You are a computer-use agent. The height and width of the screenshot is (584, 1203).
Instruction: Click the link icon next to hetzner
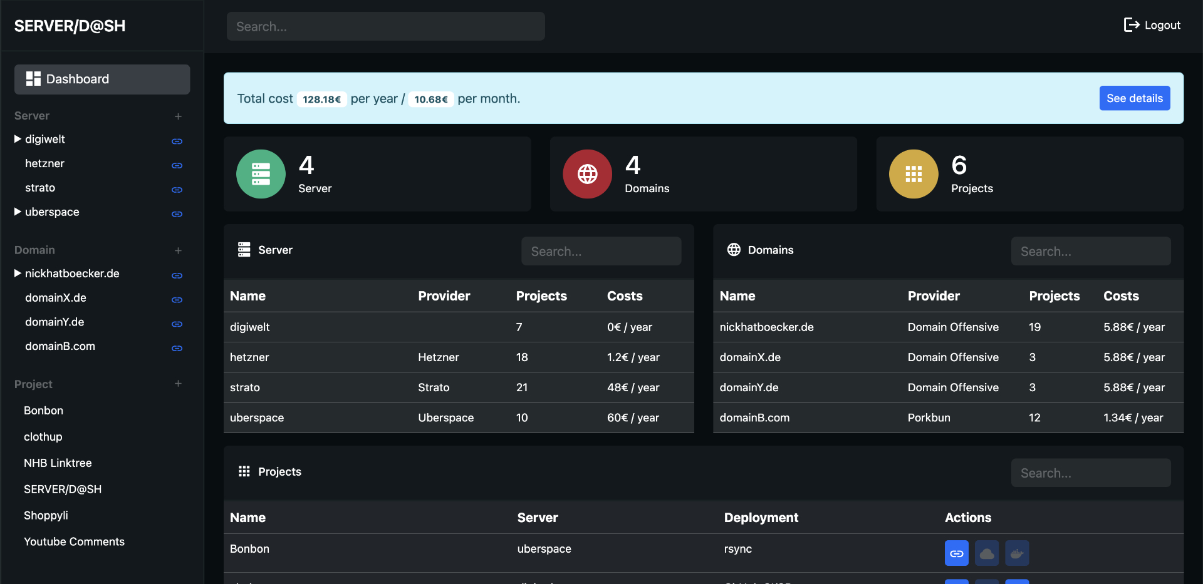click(x=177, y=165)
